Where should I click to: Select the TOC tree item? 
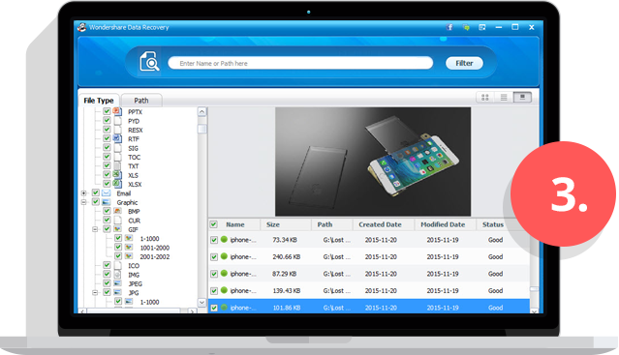pos(134,158)
